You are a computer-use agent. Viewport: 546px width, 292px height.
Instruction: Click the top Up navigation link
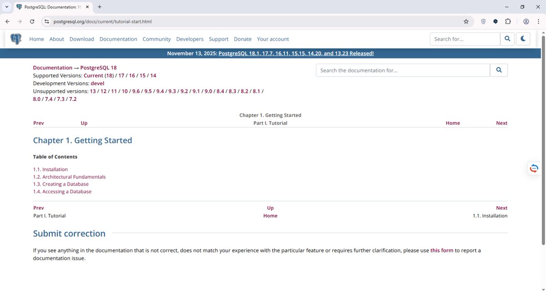click(84, 123)
